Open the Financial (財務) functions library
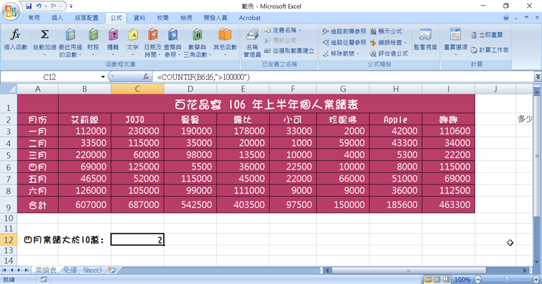This screenshot has height=284, width=542. pos(93,42)
